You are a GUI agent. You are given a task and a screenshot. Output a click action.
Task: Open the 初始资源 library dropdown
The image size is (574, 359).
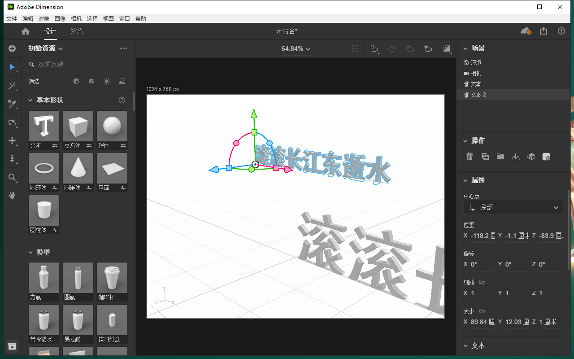46,48
